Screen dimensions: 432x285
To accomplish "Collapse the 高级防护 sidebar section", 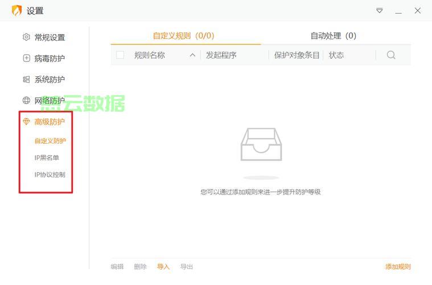I will coord(50,122).
